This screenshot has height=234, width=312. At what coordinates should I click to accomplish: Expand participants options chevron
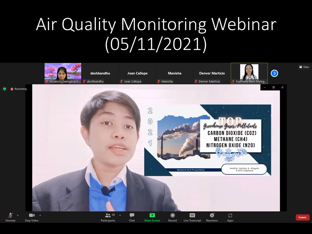click(120, 215)
